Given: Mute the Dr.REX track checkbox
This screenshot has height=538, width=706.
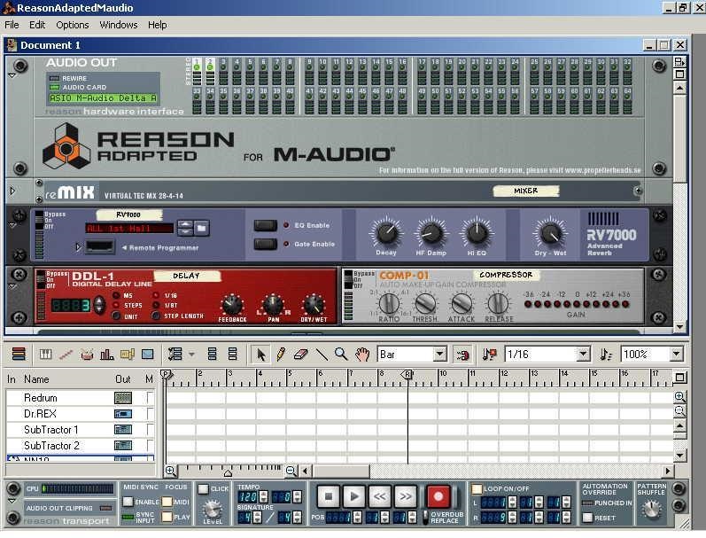Looking at the screenshot, I should pyautogui.click(x=150, y=414).
